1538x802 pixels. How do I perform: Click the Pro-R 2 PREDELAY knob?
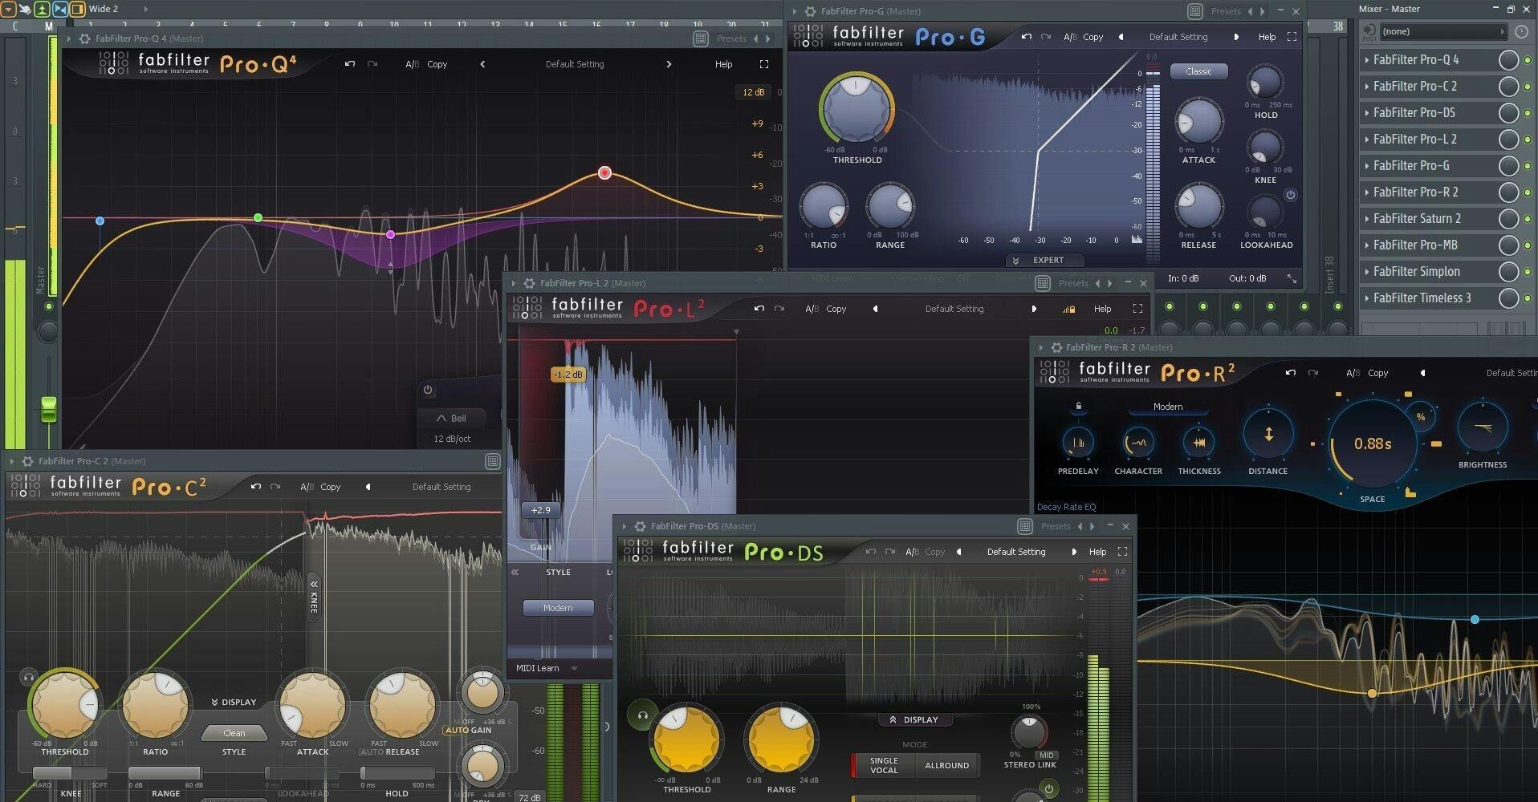[1077, 443]
